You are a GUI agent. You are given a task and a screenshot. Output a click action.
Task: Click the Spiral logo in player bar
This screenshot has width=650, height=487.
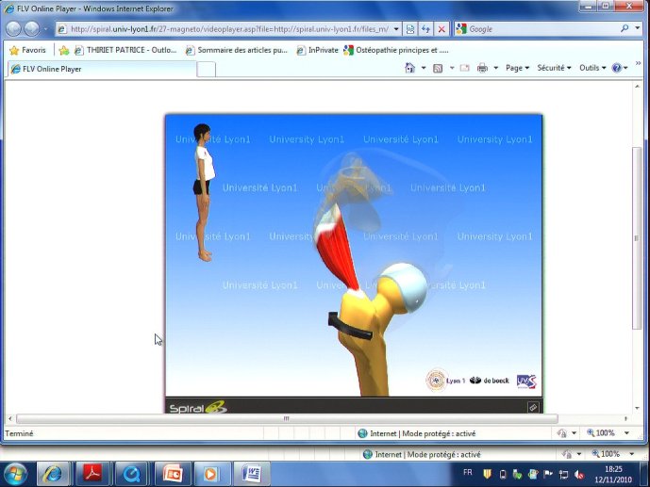point(198,407)
